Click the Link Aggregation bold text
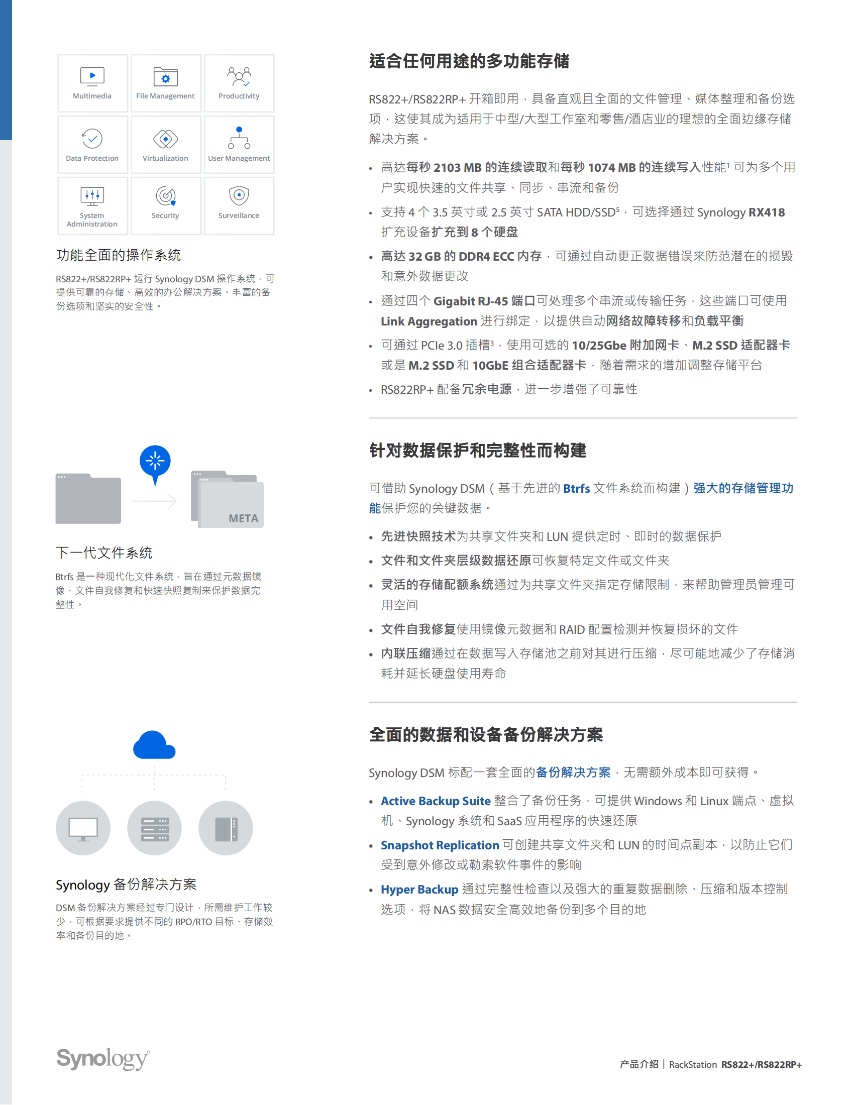Viewport: 854px width, 1105px height. (x=429, y=321)
